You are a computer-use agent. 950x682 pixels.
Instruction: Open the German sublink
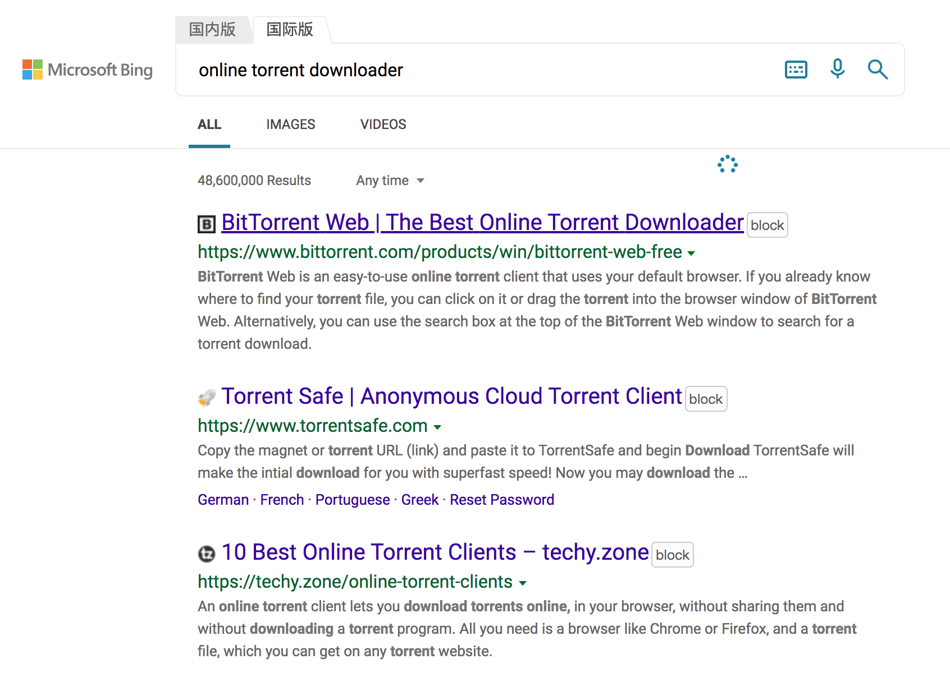point(223,500)
